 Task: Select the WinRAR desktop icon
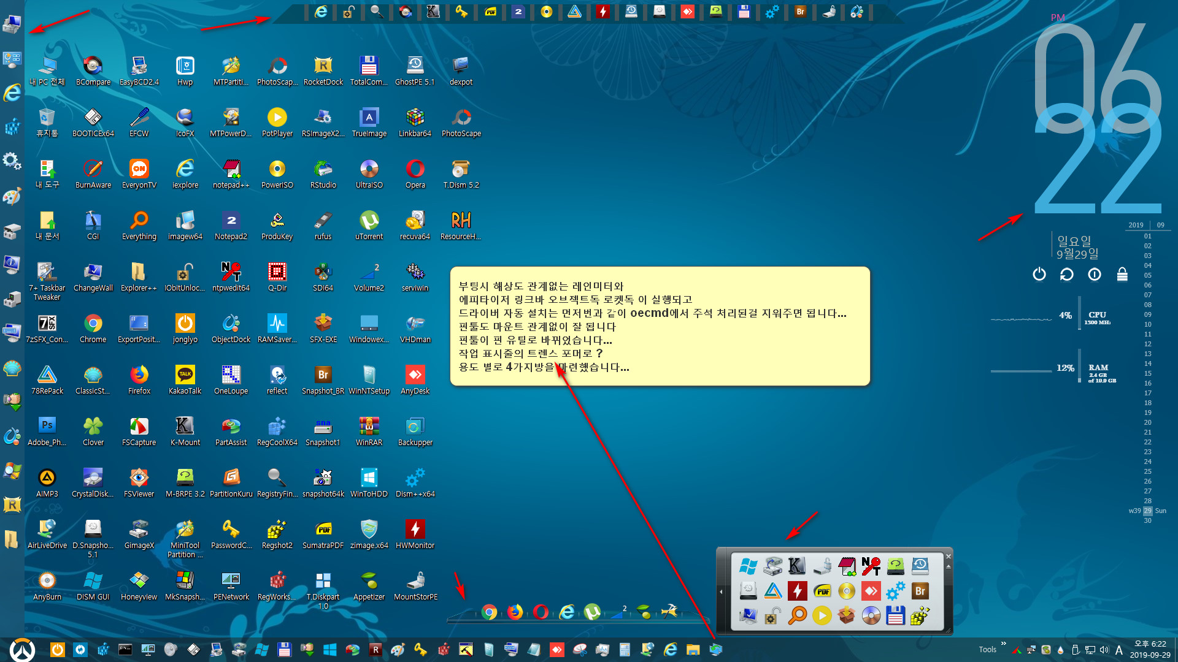[369, 432]
